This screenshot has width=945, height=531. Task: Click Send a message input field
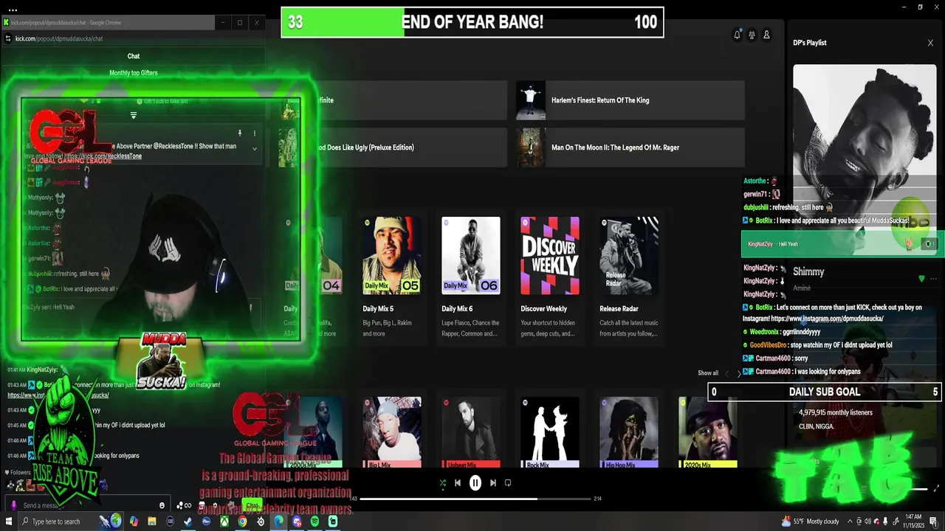89,505
